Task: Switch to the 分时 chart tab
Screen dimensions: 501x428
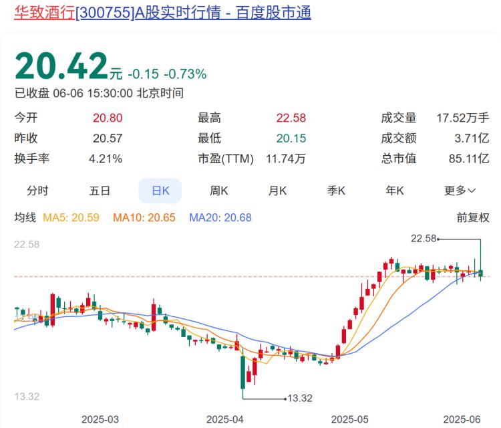Action: tap(37, 191)
